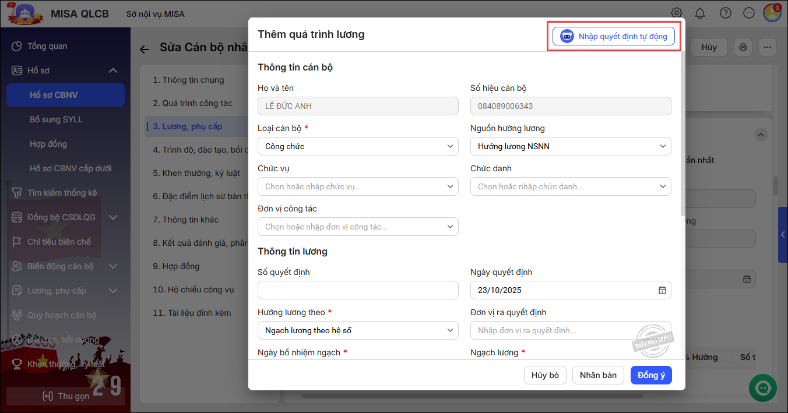Open the Loại cán bộ dropdown

click(x=358, y=146)
